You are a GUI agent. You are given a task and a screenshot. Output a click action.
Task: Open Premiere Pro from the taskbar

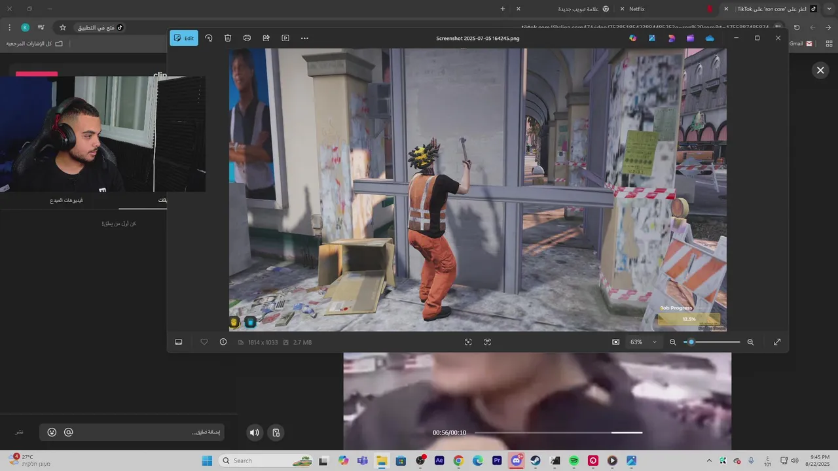tap(497, 461)
